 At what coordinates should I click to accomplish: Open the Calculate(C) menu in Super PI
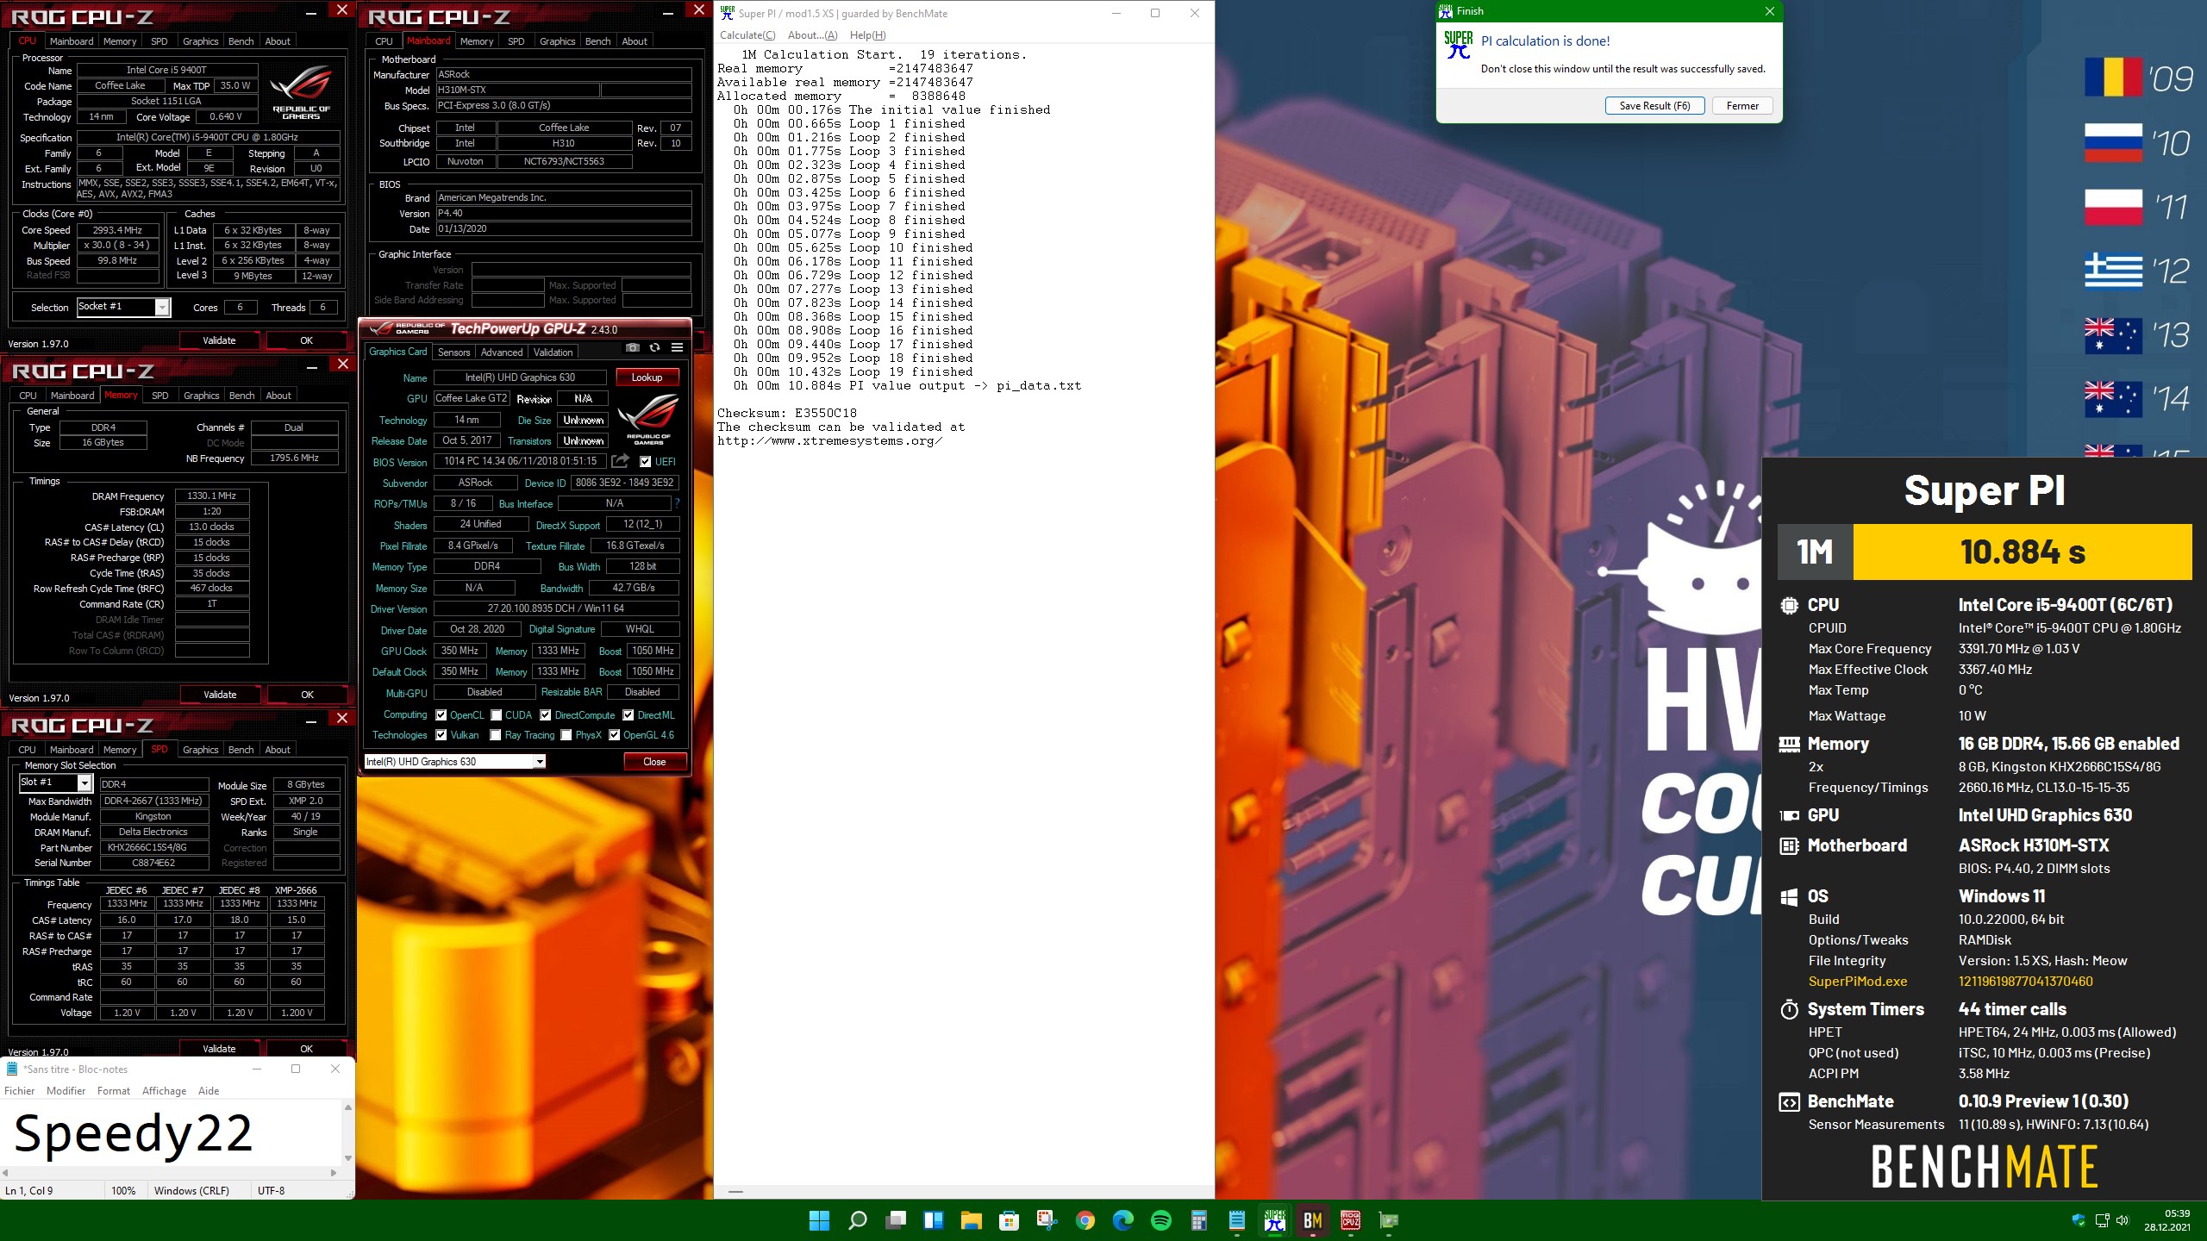click(x=747, y=35)
